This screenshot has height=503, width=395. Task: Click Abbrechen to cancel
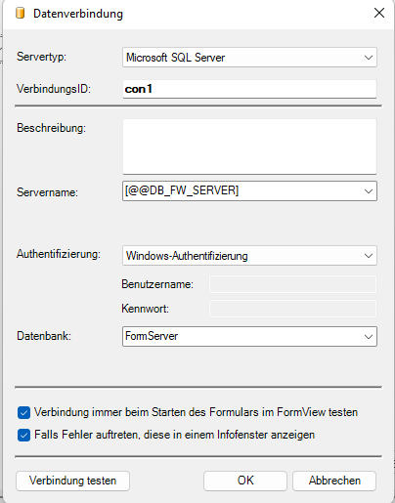[x=334, y=481]
